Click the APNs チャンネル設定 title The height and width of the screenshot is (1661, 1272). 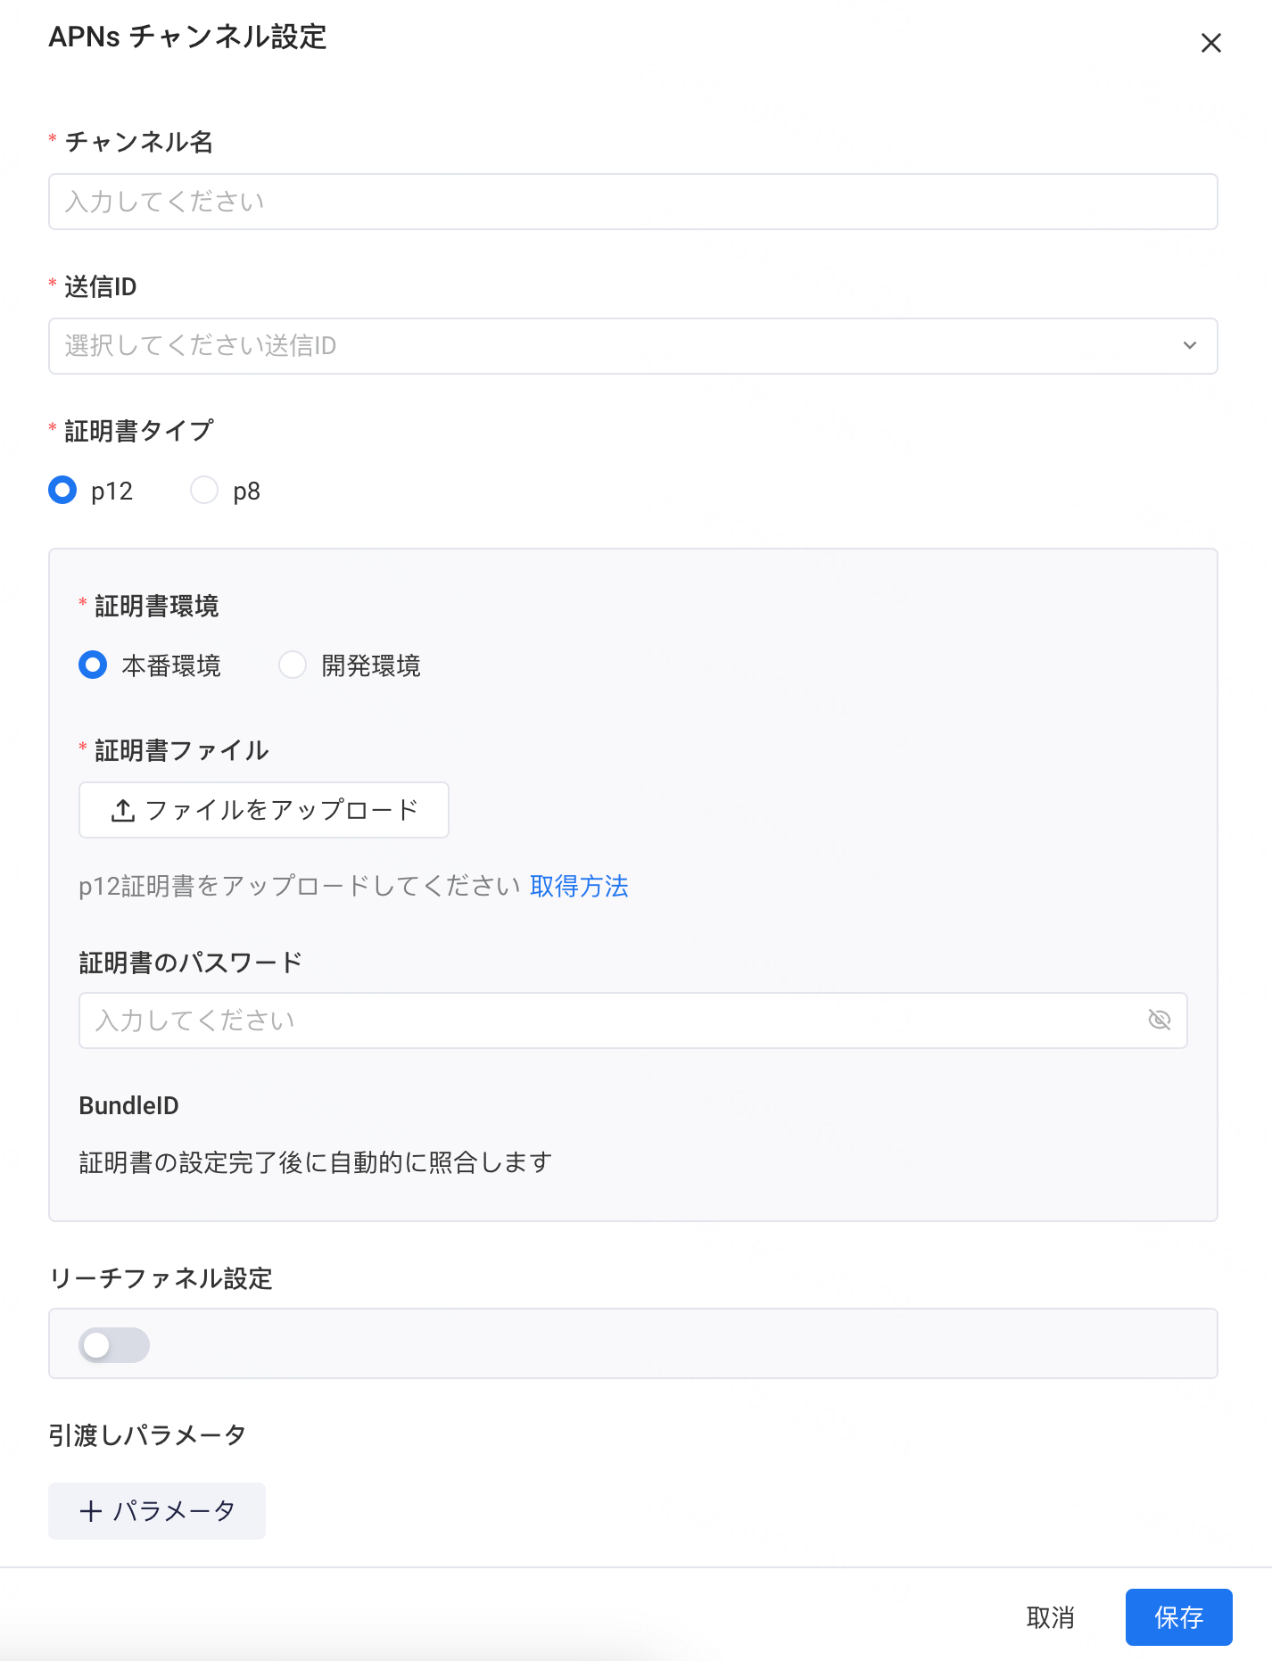[x=187, y=37]
